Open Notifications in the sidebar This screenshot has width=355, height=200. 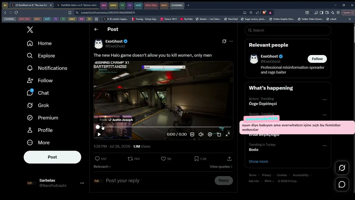coord(47,68)
